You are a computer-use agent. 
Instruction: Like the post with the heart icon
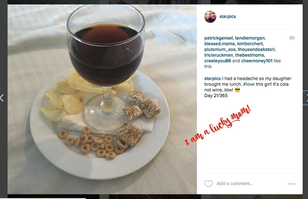click(208, 183)
